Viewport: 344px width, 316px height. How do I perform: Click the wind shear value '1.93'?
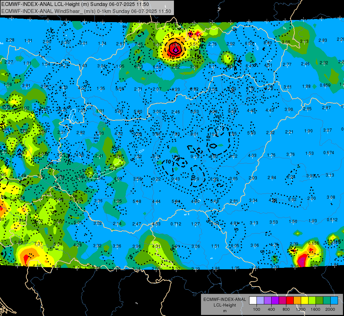(313, 221)
